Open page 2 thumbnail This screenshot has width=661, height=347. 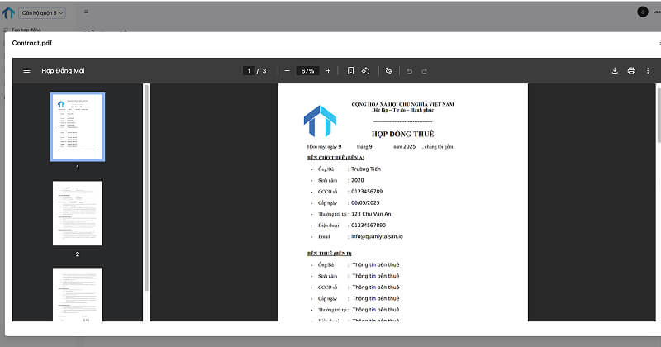coord(78,213)
